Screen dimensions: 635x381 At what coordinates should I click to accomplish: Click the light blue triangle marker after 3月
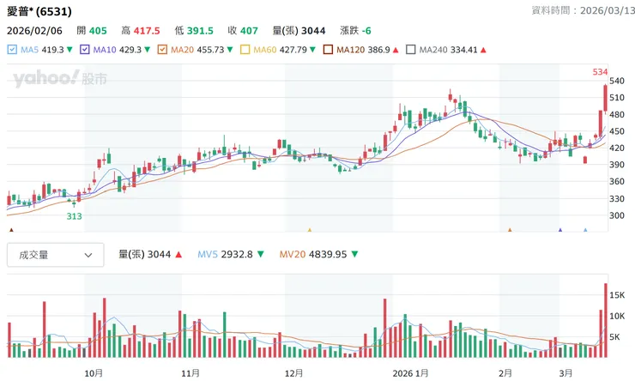coord(585,230)
